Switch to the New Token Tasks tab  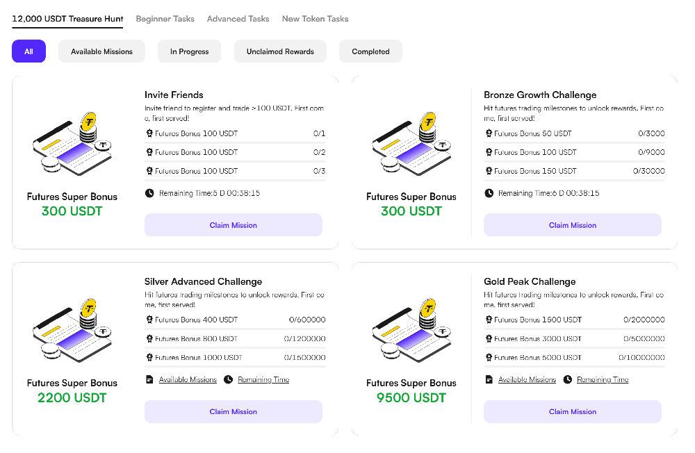(x=315, y=19)
